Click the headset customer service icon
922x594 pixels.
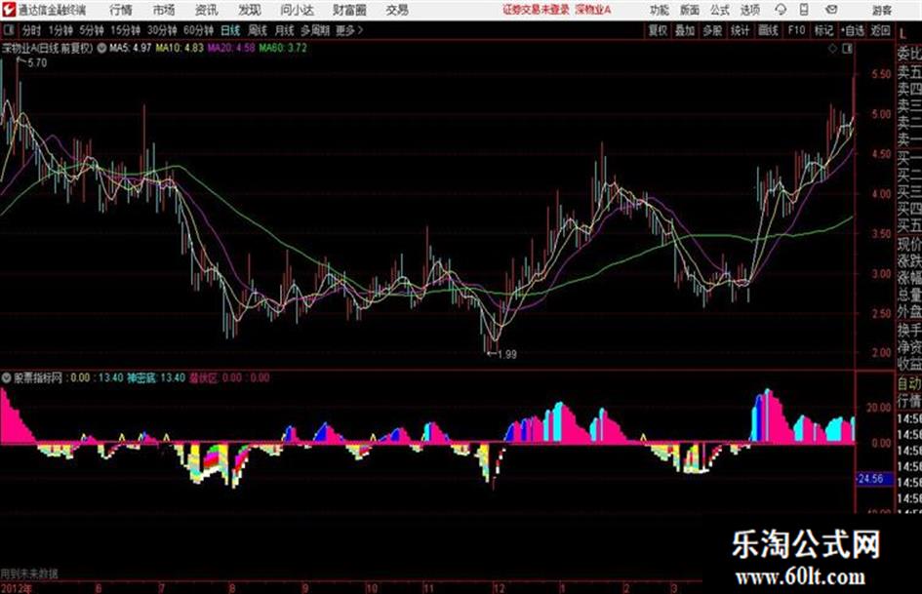(781, 10)
